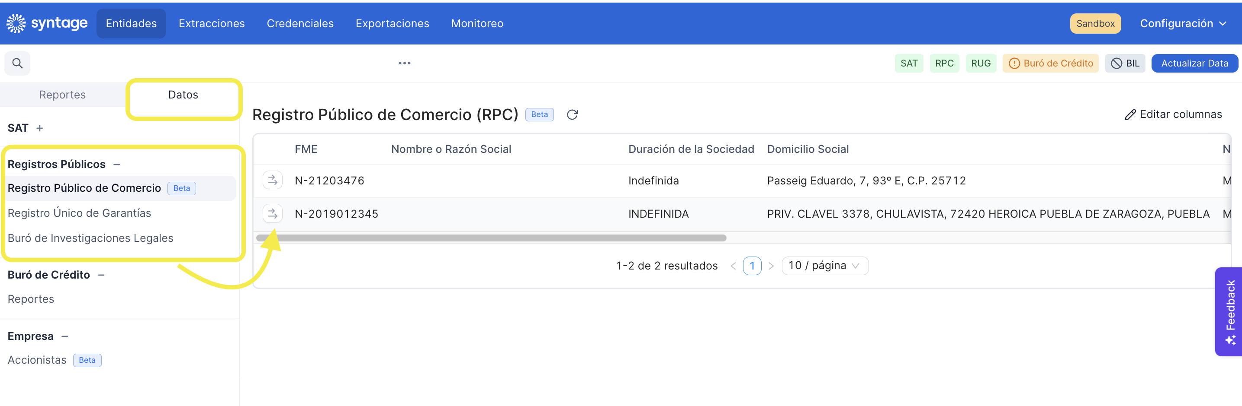The height and width of the screenshot is (406, 1242).
Task: Open Credenciales in the top navigation
Action: (300, 24)
